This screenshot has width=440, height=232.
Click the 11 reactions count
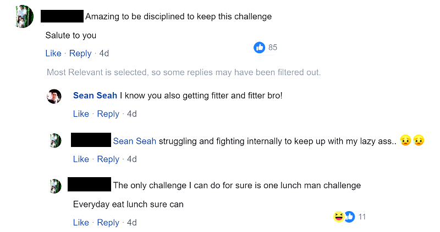pyautogui.click(x=362, y=217)
